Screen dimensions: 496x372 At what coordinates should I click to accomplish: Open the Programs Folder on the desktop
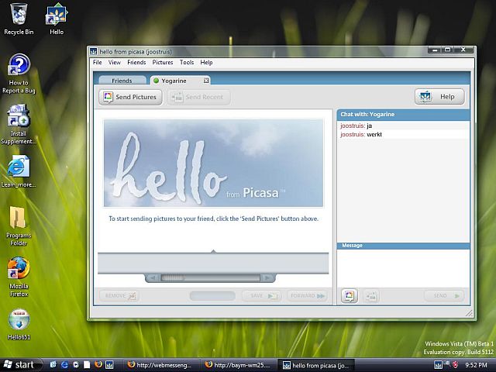[x=19, y=226]
